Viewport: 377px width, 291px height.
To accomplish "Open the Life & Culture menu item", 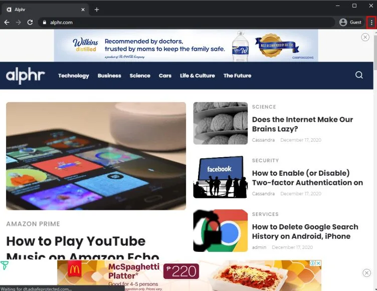I will pyautogui.click(x=198, y=76).
